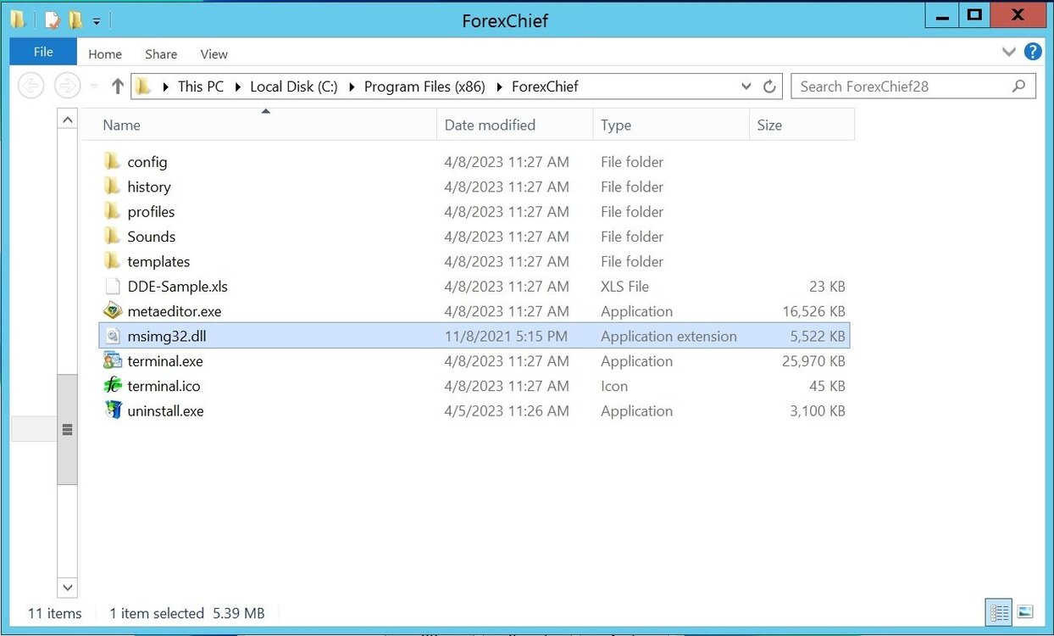1054x636 pixels.
Task: Go back with the Back arrow
Action: click(x=31, y=86)
